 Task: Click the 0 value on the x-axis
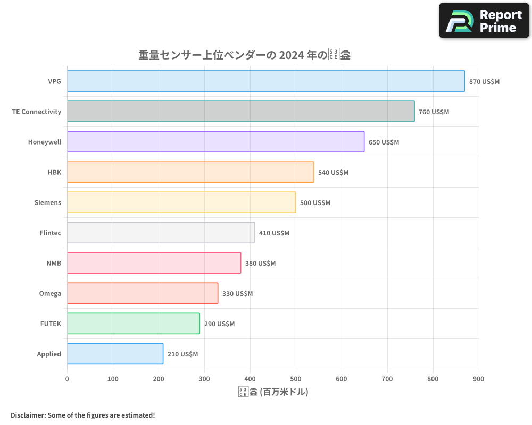point(66,379)
